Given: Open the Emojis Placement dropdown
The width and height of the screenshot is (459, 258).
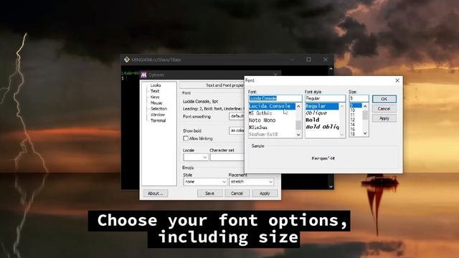Looking at the screenshot, I should pyautogui.click(x=252, y=181).
